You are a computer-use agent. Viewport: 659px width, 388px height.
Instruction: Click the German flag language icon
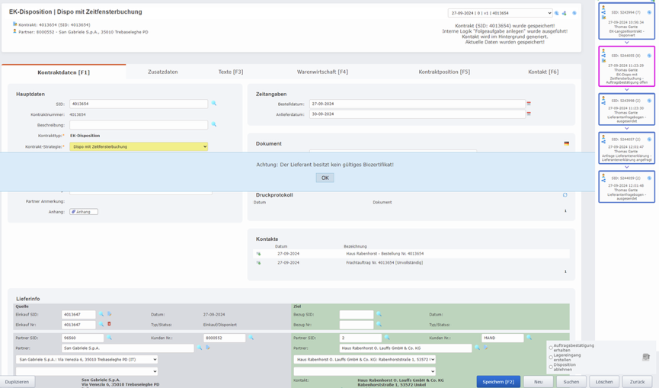click(566, 143)
